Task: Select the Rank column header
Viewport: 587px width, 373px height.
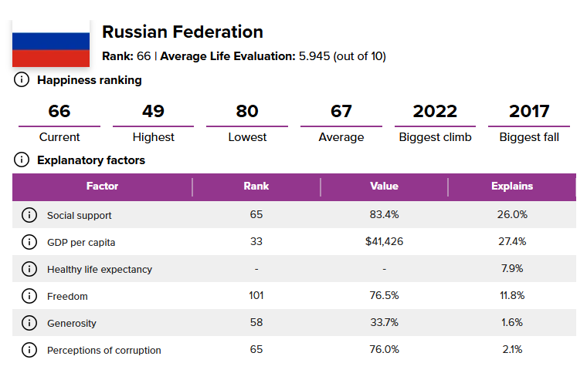Action: pyautogui.click(x=256, y=186)
